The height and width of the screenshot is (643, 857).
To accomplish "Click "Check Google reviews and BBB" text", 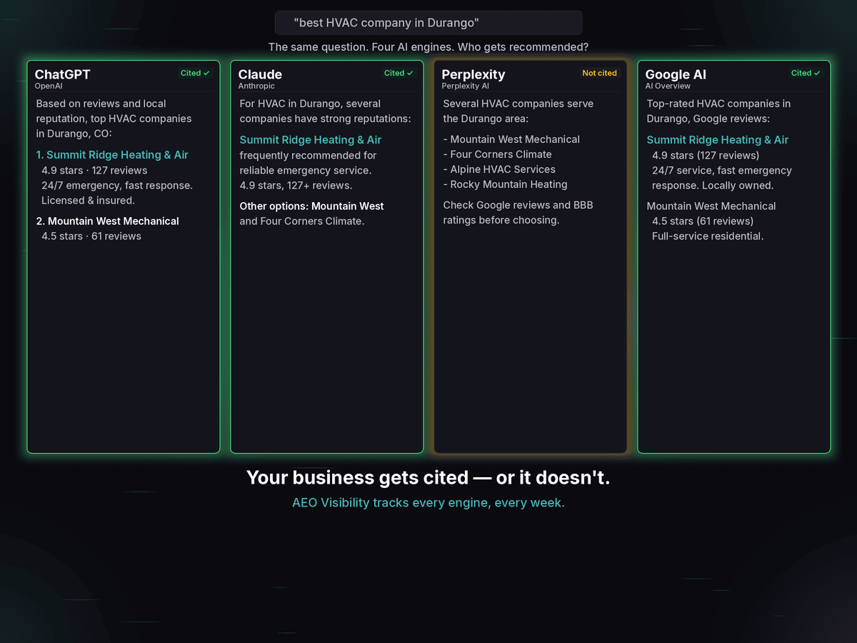I will pyautogui.click(x=518, y=206).
